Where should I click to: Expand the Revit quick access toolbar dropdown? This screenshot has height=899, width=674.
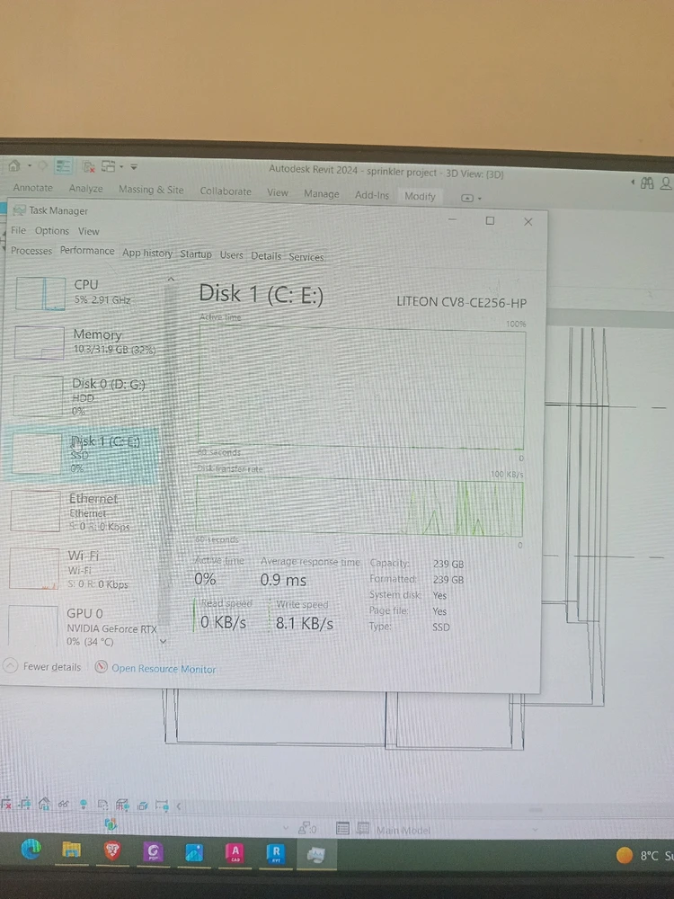pyautogui.click(x=134, y=167)
